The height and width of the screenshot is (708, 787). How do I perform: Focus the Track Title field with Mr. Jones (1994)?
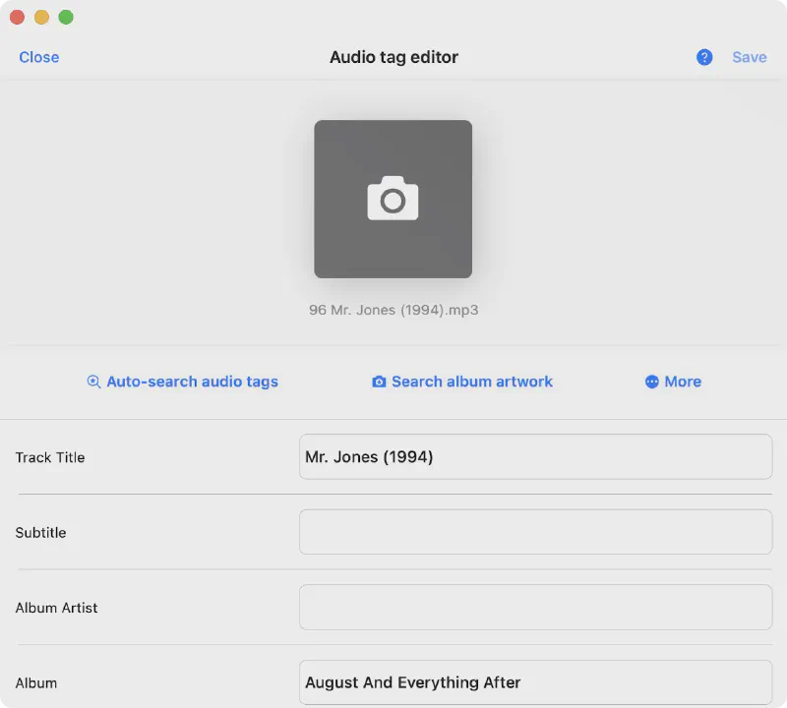pos(535,457)
